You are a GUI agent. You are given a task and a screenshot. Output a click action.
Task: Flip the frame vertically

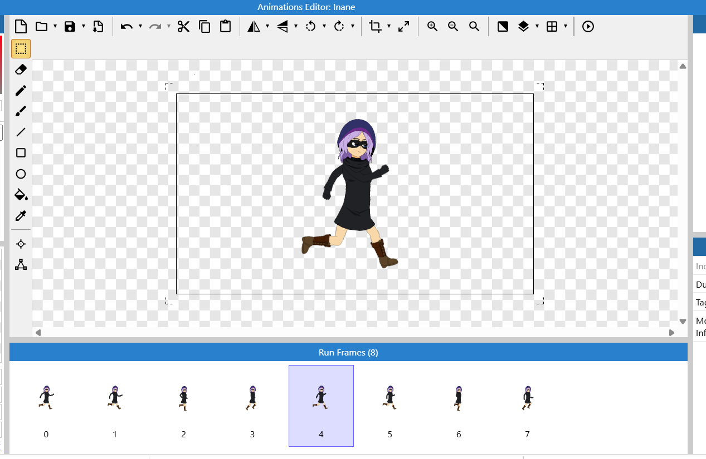coord(282,26)
